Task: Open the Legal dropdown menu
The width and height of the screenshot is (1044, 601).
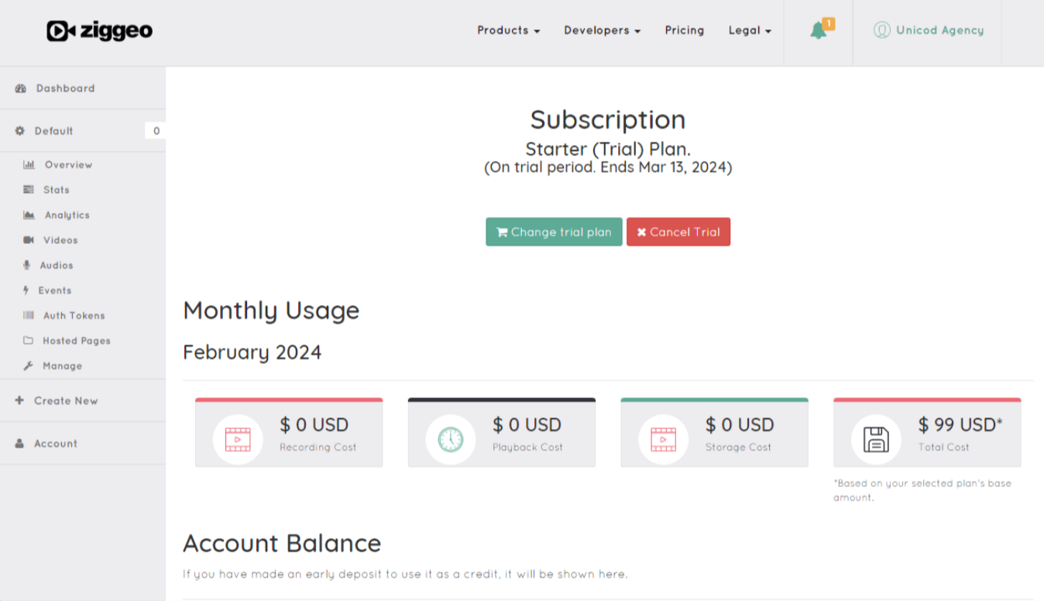Action: [x=750, y=31]
